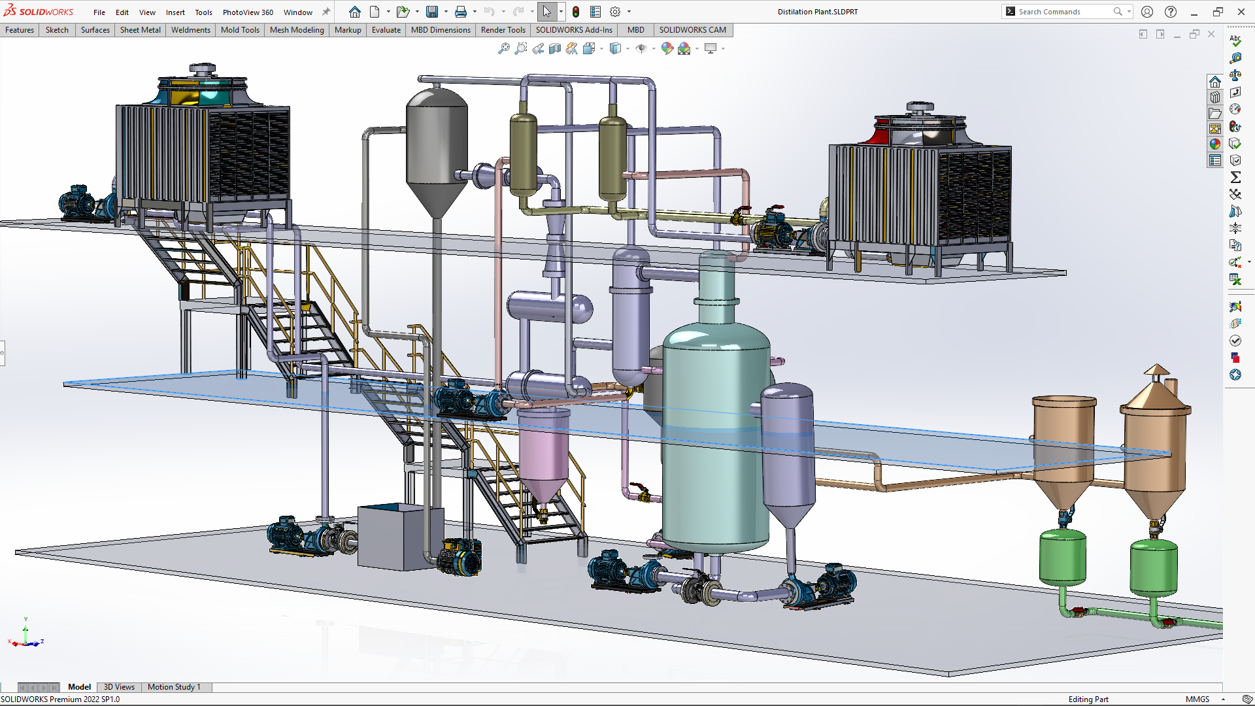
Task: Expand the Save dropdown arrow
Action: (x=446, y=12)
